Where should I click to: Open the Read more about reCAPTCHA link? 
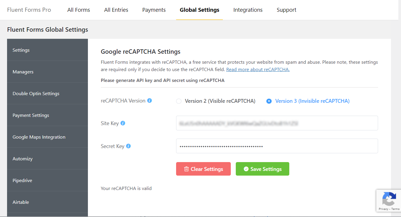click(x=258, y=69)
